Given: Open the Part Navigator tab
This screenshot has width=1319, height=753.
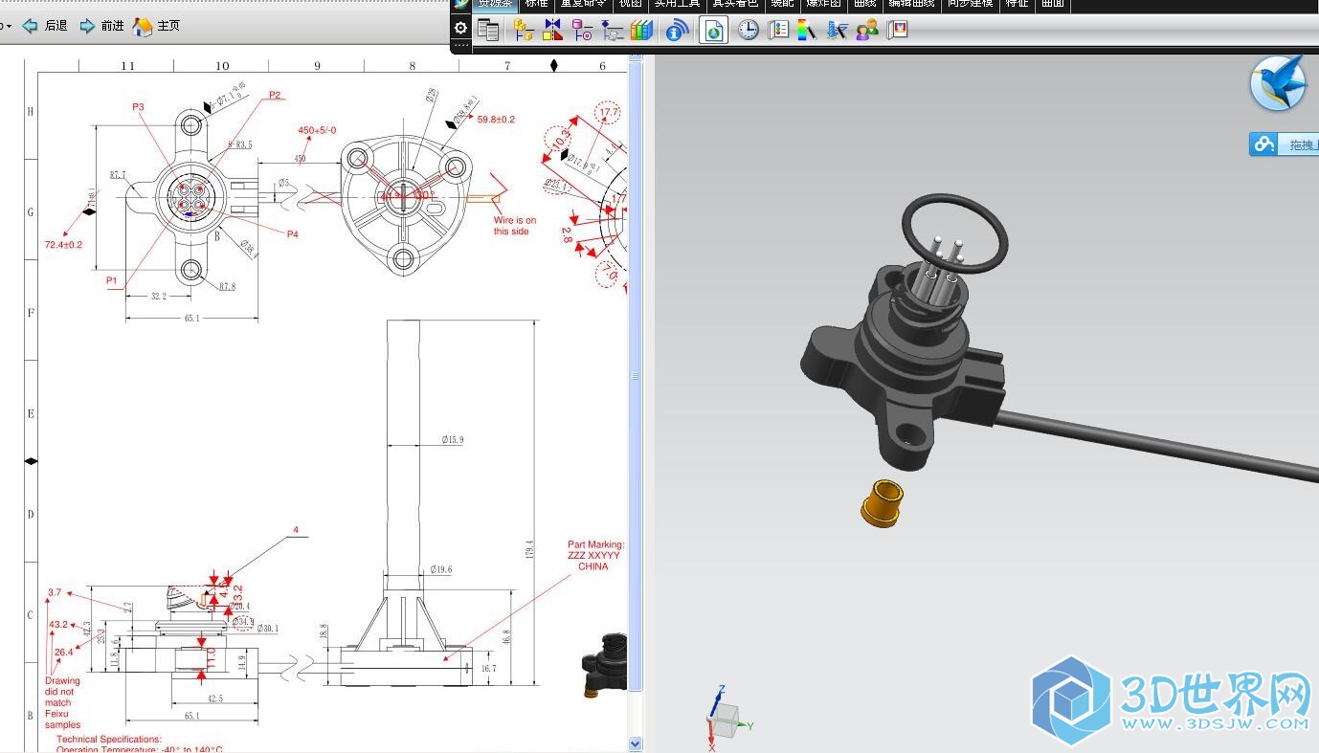Looking at the screenshot, I should (582, 30).
